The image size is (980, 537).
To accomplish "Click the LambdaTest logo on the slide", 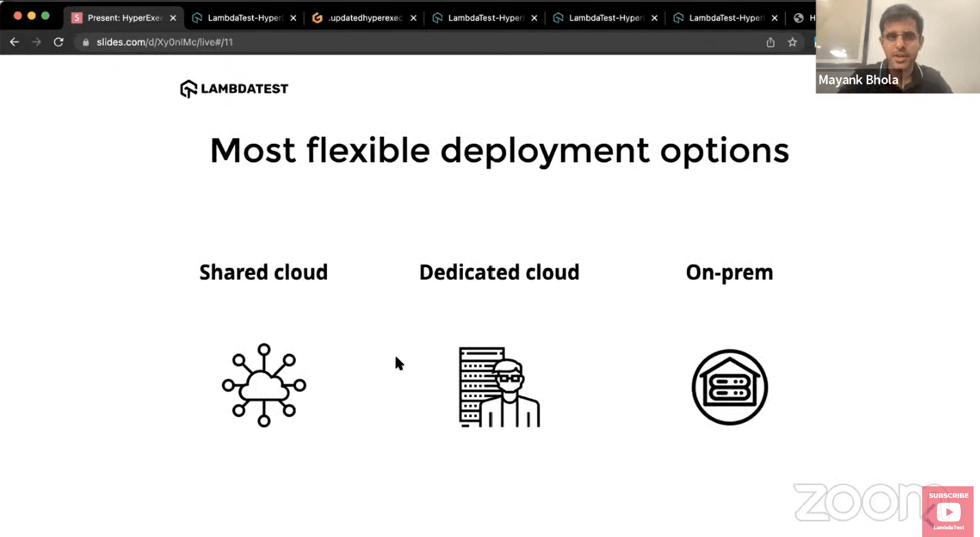I will pos(234,88).
